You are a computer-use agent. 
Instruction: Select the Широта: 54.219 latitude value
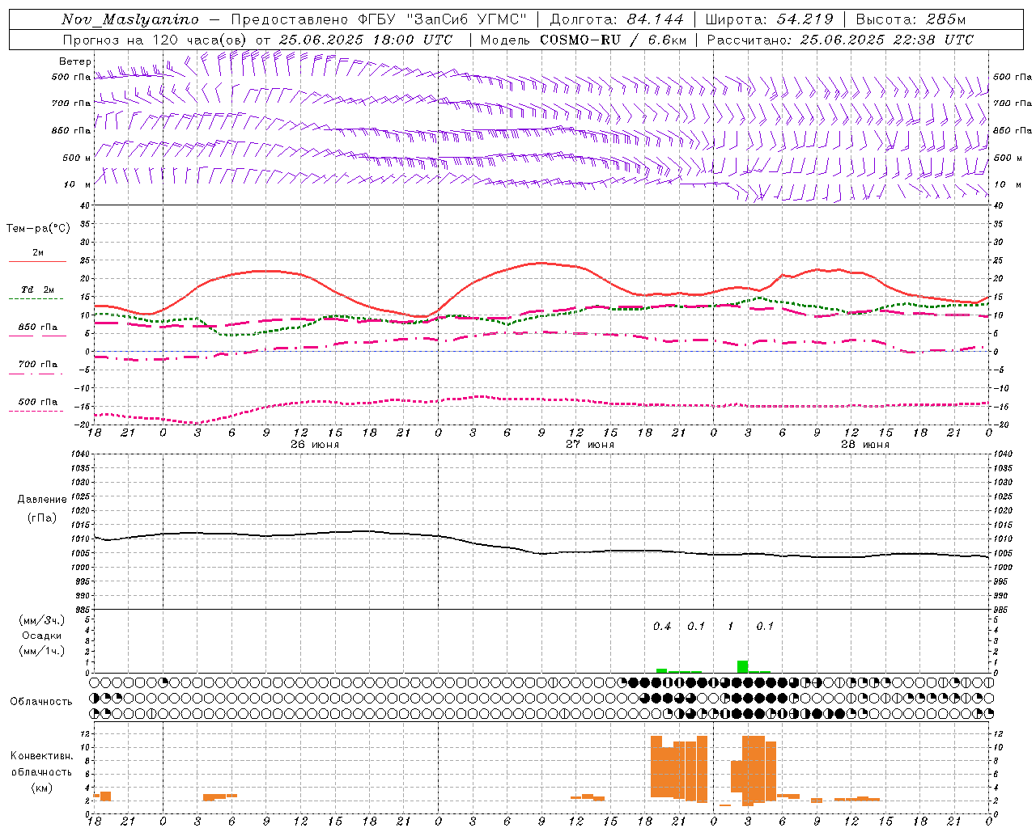769,19
